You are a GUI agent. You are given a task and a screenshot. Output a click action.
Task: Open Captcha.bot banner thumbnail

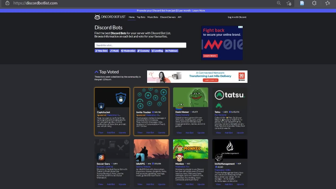112,97
